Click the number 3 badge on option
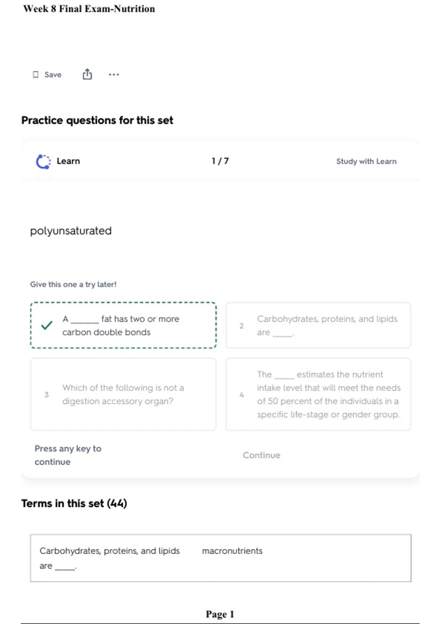The image size is (440, 624). click(47, 395)
